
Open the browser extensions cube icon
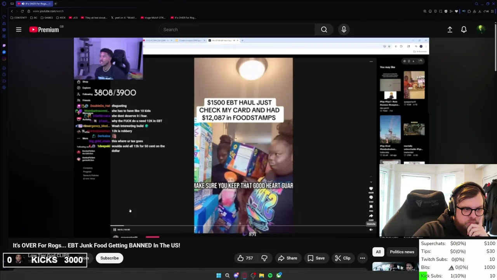(x=469, y=11)
